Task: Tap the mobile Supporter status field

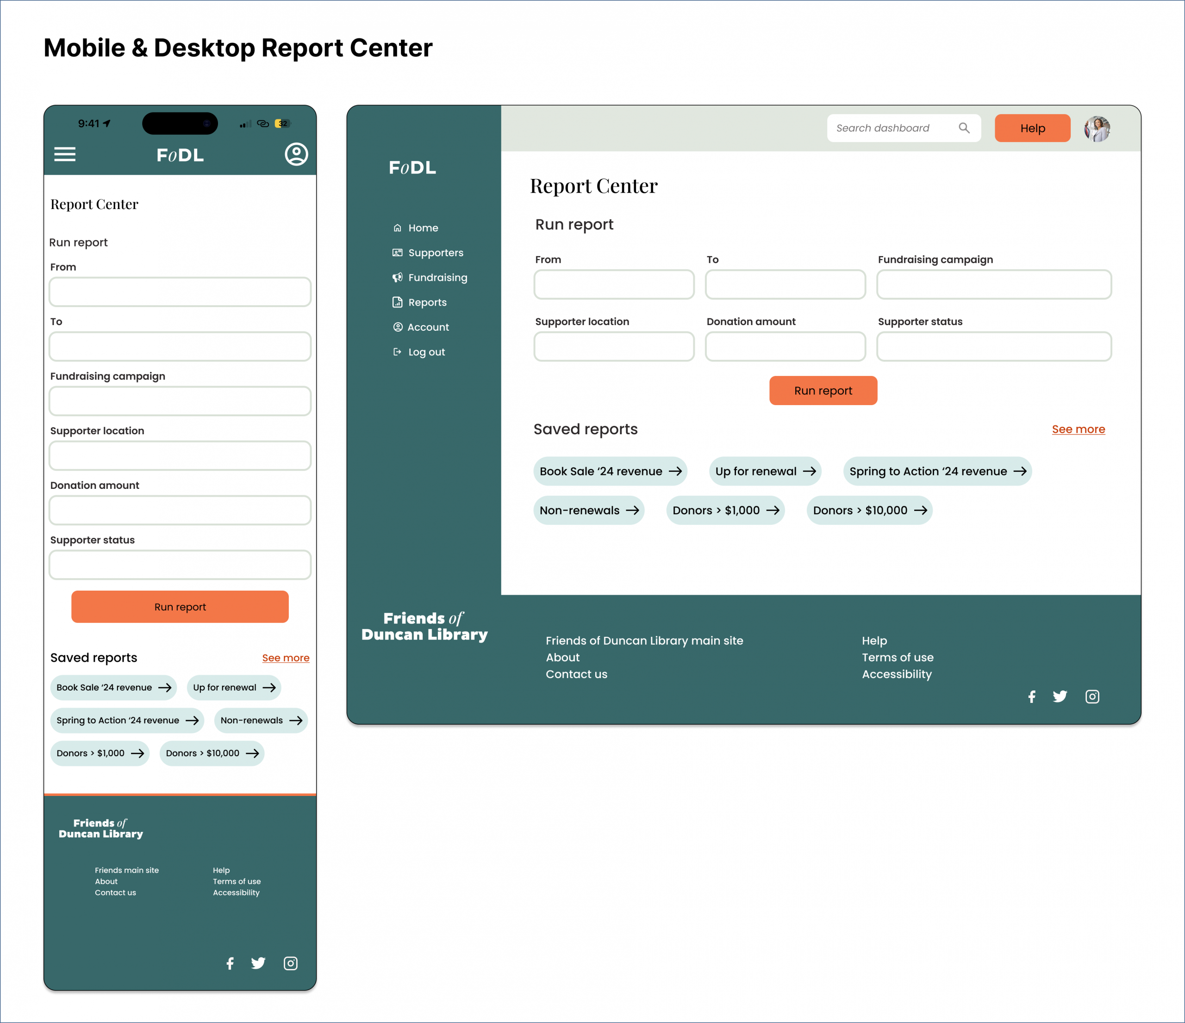Action: (x=180, y=565)
